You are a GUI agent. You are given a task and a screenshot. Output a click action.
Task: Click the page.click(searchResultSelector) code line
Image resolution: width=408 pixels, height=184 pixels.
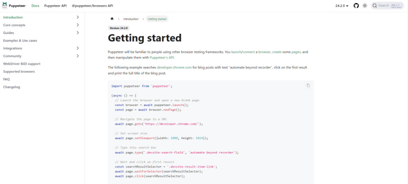(x=150, y=176)
